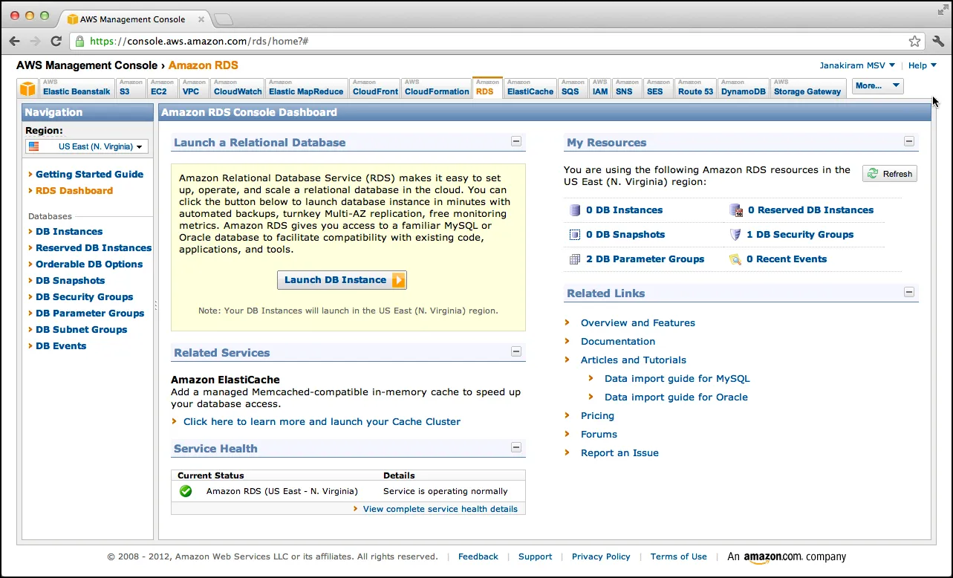
Task: Open the Elastic Beanstalk tab
Action: (x=77, y=88)
